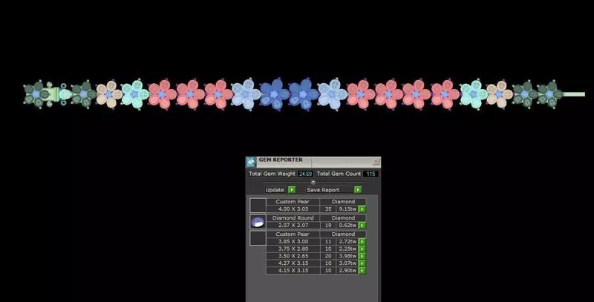
Task: Click the quantity cell showing 35
Action: 328,209
